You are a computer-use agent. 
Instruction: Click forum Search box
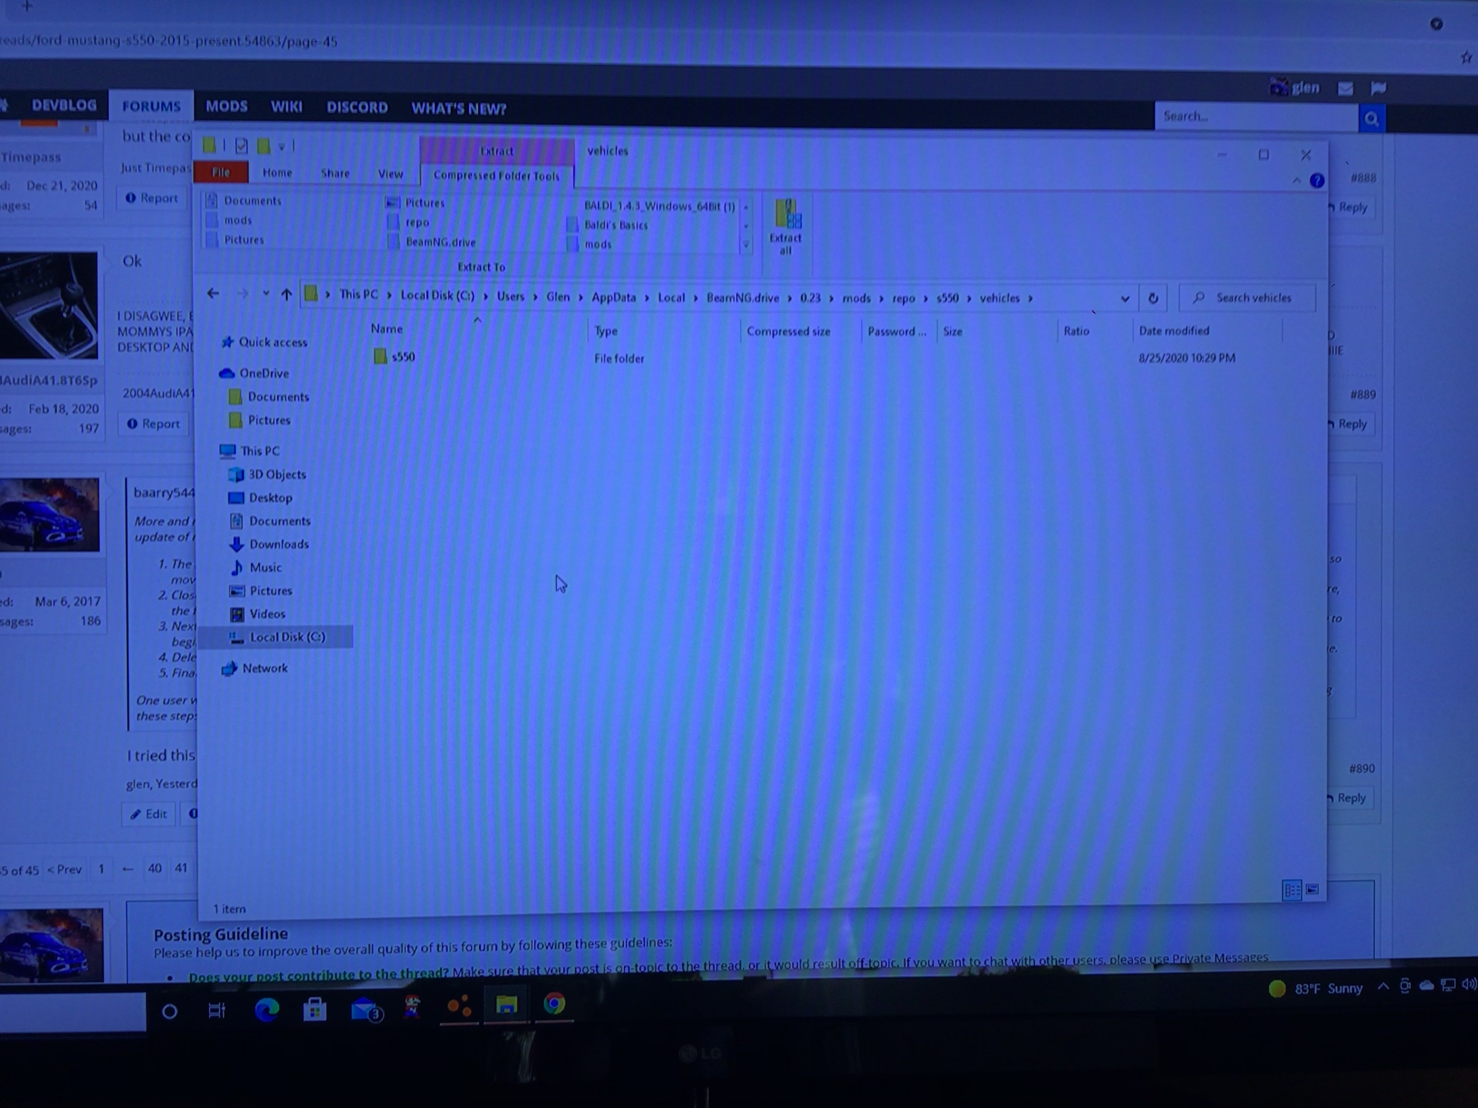(1257, 117)
